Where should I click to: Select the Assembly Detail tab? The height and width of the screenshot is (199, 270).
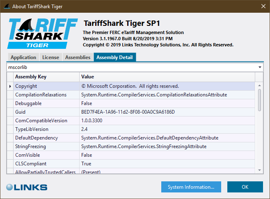(114, 57)
